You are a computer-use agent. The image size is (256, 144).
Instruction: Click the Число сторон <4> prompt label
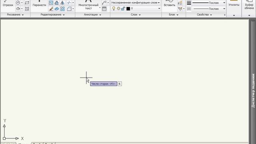pyautogui.click(x=104, y=84)
